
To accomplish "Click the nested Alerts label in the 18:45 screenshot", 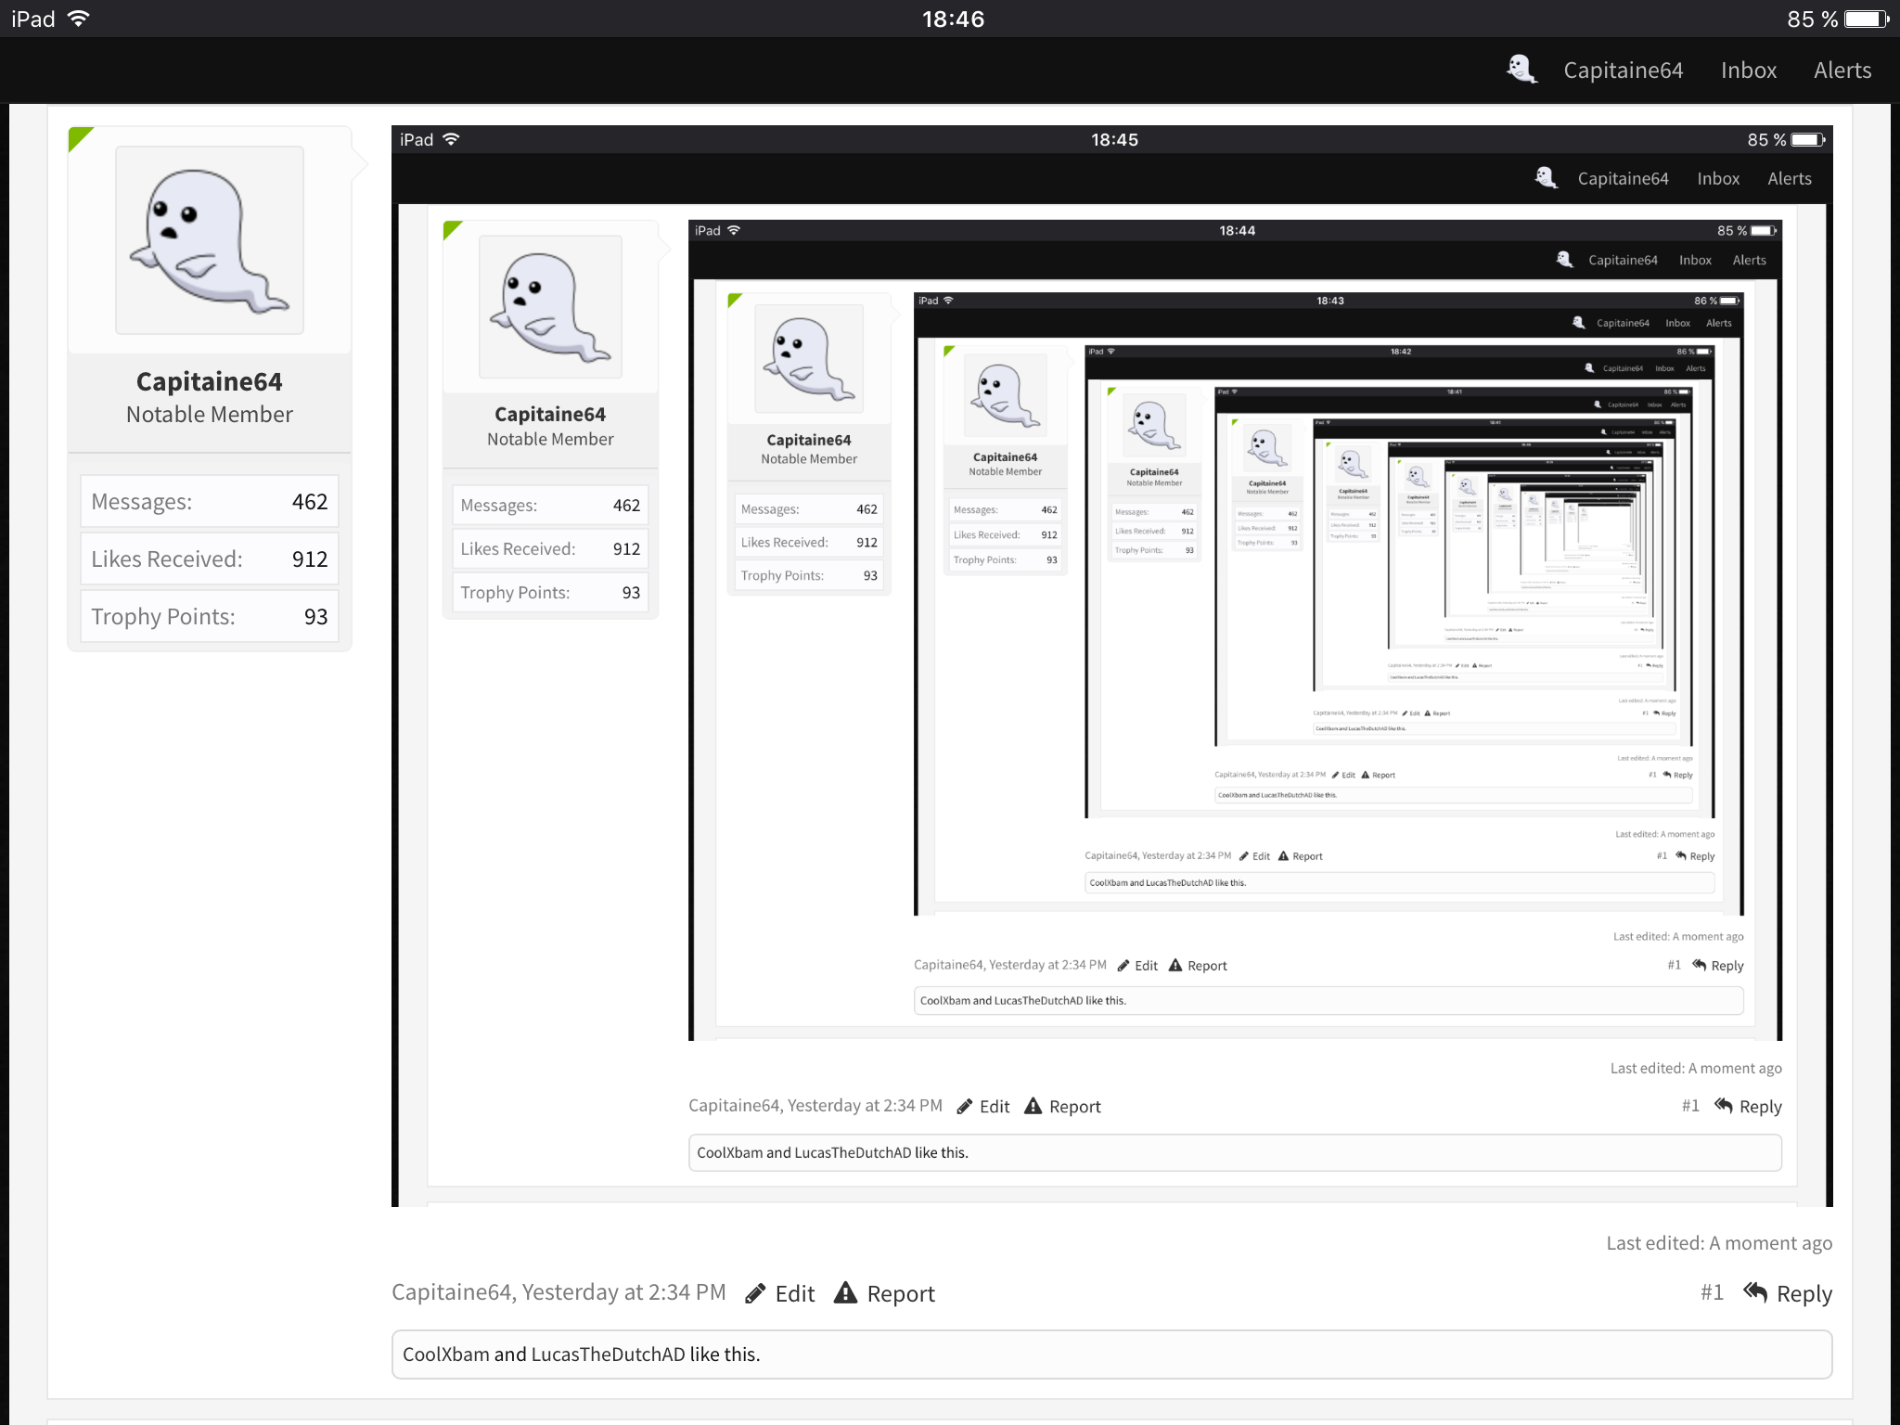I will 1790,179.
